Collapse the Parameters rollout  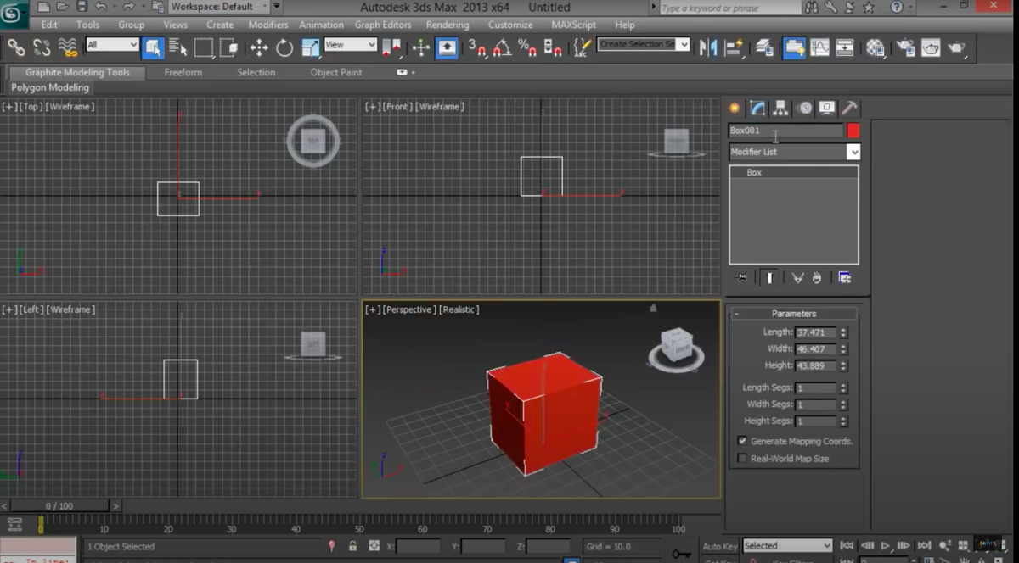(x=794, y=314)
